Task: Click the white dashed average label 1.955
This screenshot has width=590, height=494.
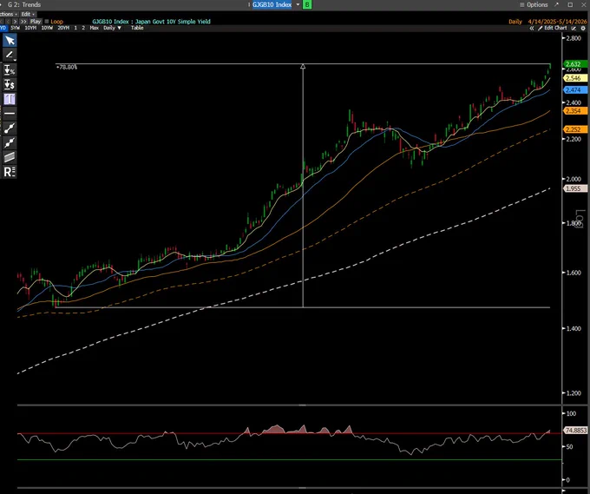Action: click(575, 188)
